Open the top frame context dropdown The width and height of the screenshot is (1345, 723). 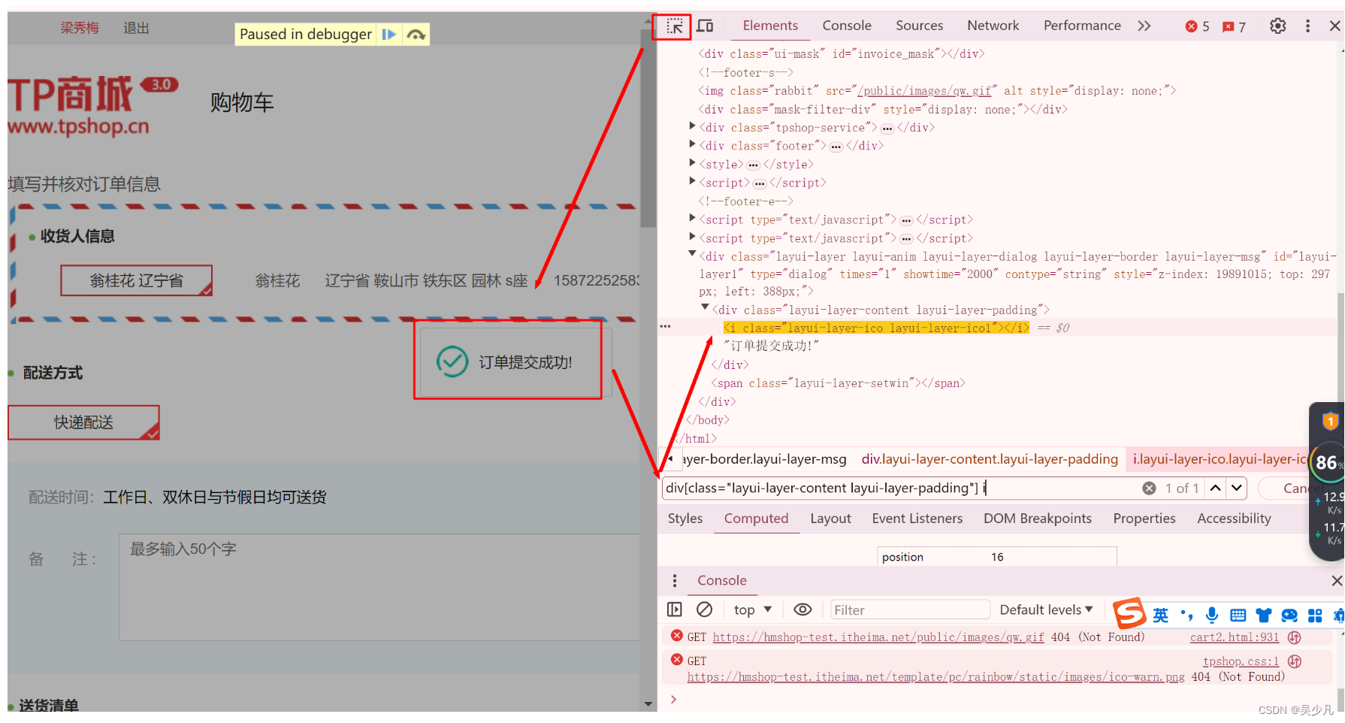pyautogui.click(x=751, y=610)
